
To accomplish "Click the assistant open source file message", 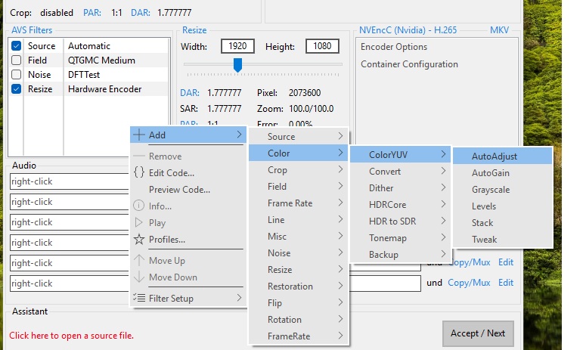I will tap(71, 336).
